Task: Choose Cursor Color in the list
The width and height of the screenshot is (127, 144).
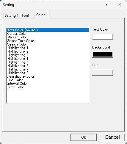Action: pyautogui.click(x=48, y=34)
